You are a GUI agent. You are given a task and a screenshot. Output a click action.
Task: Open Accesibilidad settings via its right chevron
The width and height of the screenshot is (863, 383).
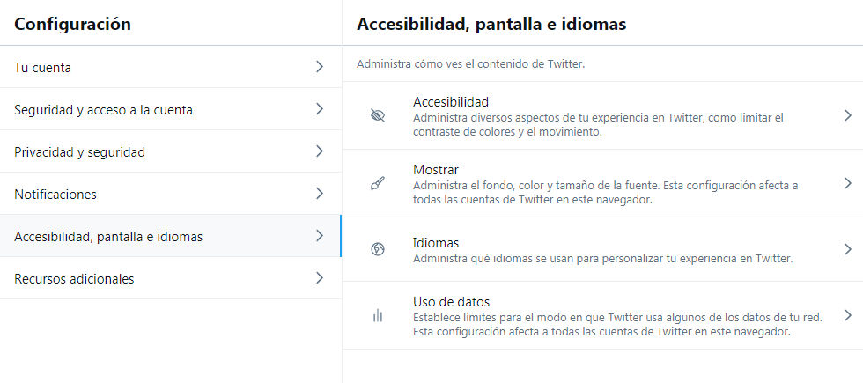click(x=847, y=115)
